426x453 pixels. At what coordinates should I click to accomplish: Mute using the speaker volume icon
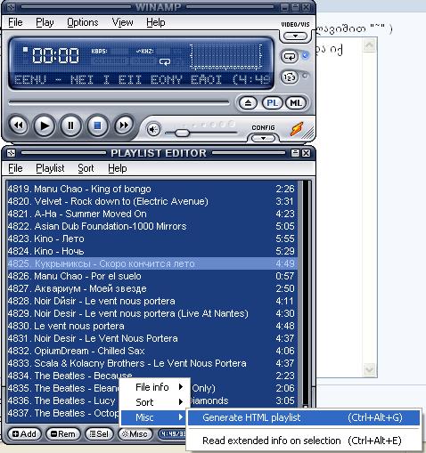click(153, 130)
